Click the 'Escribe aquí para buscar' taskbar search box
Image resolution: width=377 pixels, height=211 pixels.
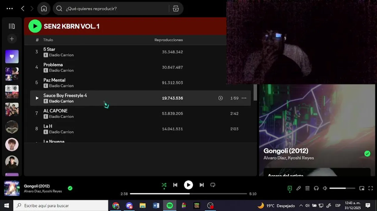(61, 205)
